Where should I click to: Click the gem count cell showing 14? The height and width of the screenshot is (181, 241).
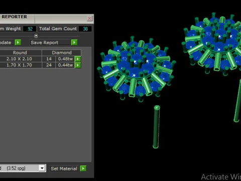49,59
